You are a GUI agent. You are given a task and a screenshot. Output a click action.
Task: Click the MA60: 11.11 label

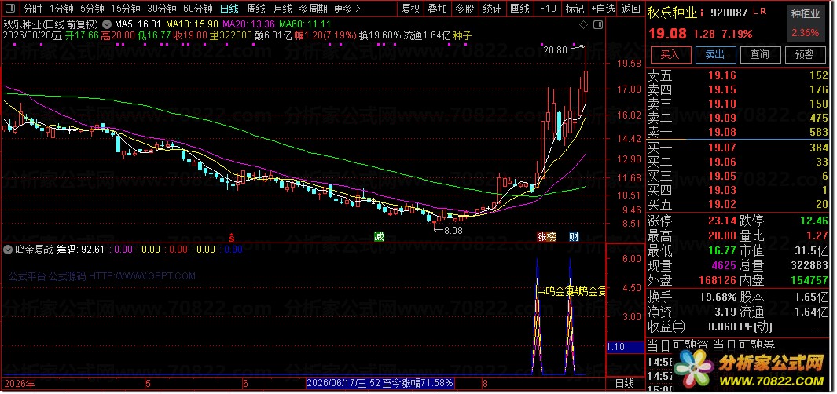coord(305,24)
